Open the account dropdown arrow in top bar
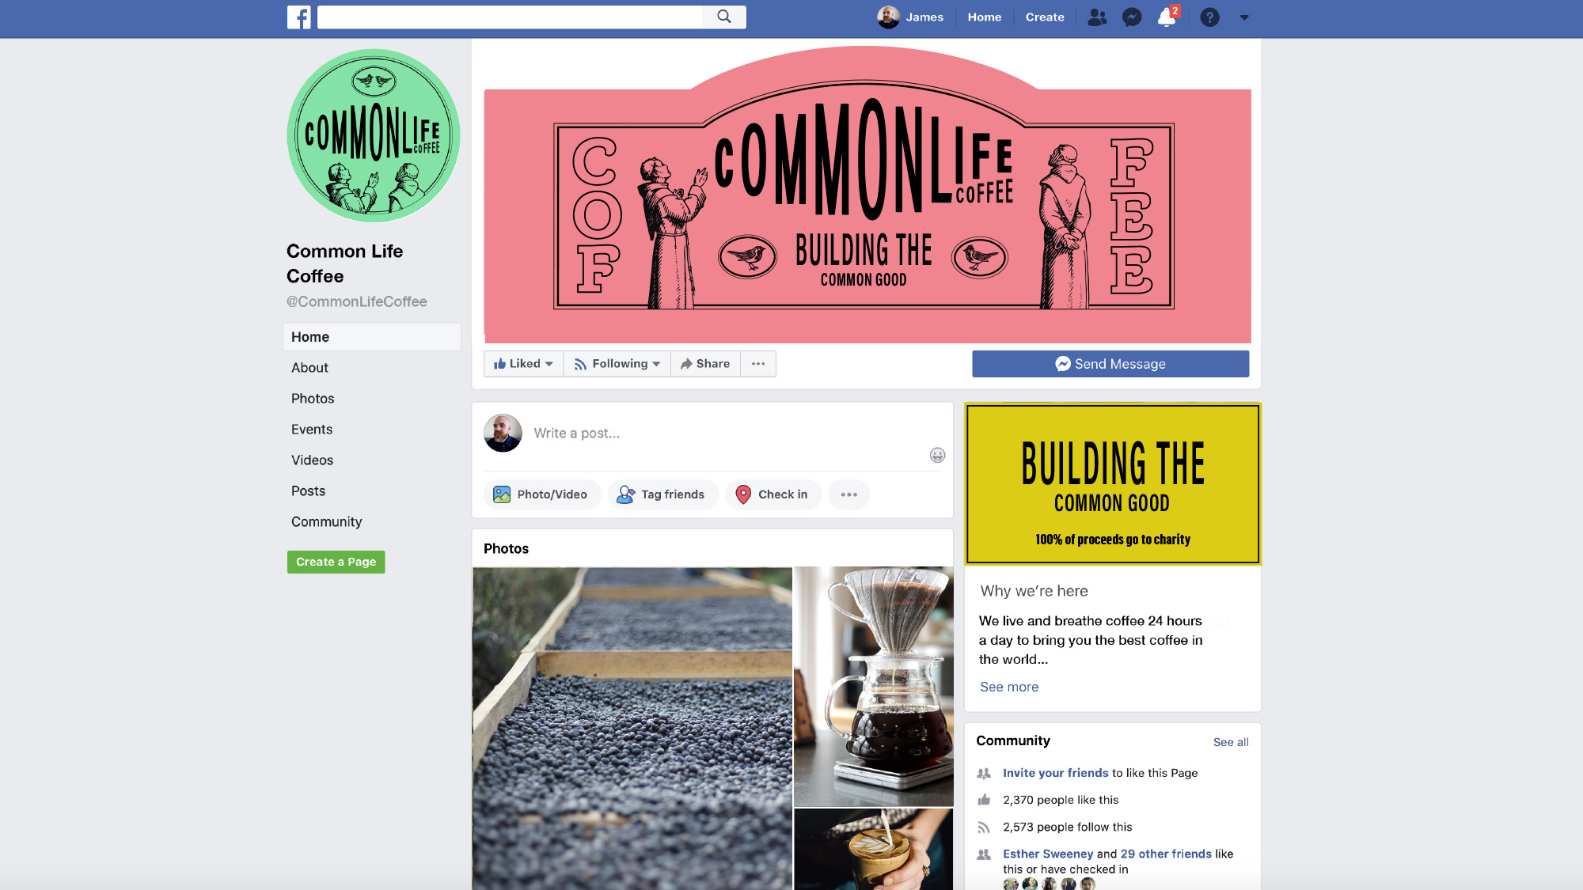Viewport: 1583px width, 890px height. (x=1244, y=17)
